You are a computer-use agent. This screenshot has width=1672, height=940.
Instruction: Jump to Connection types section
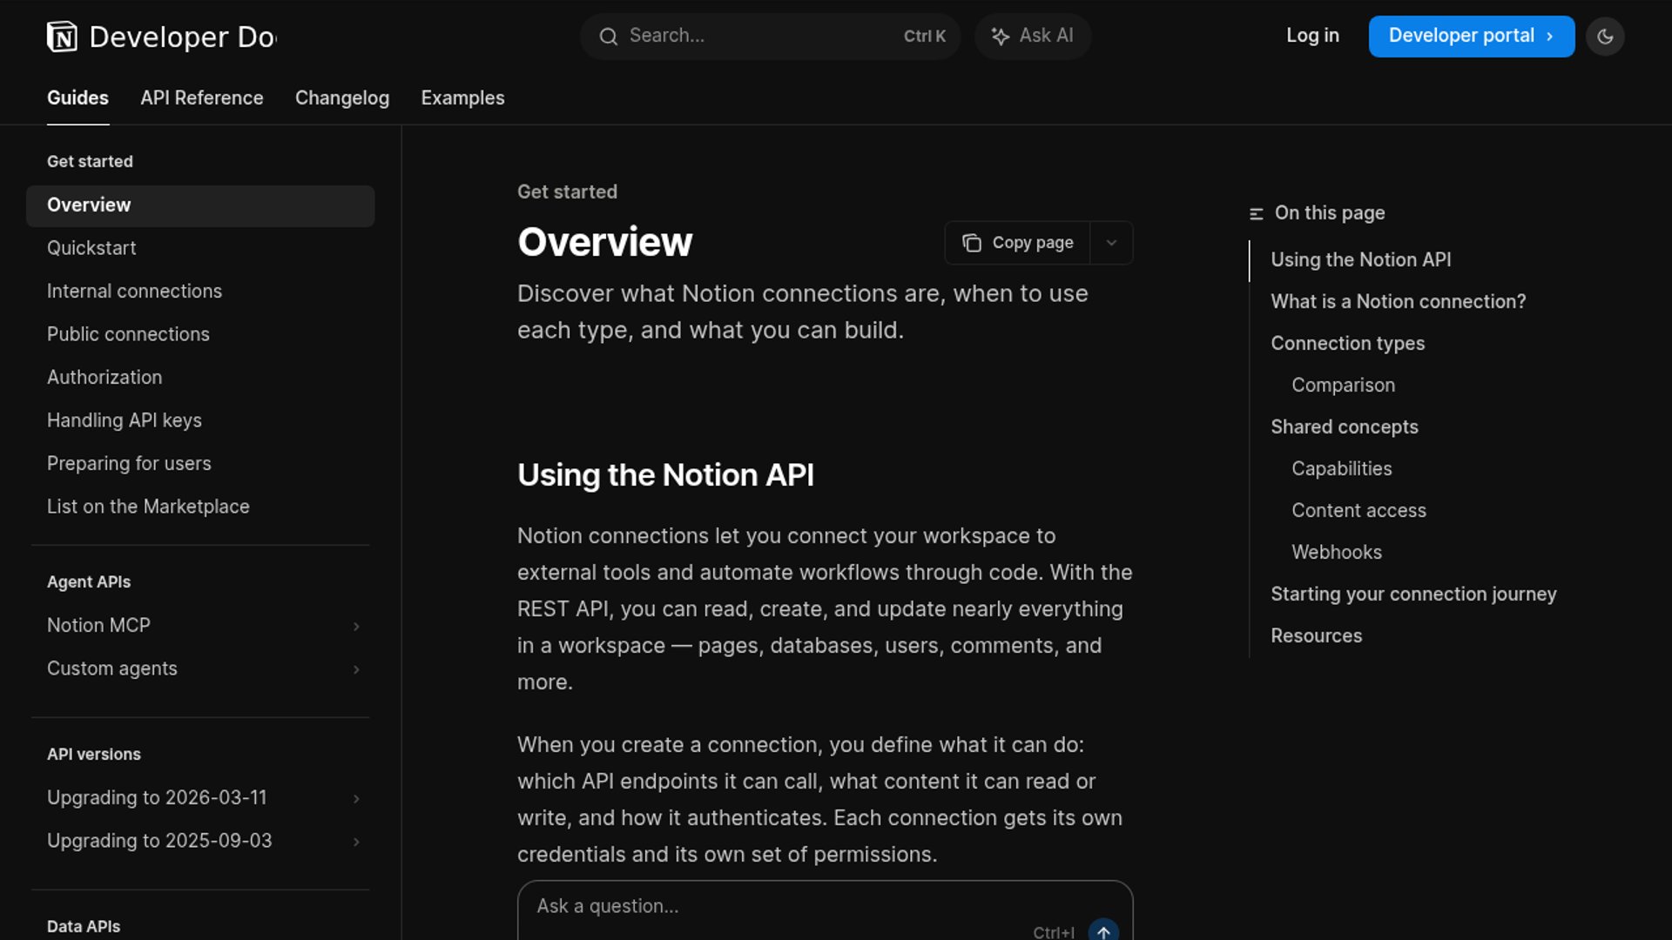coord(1347,344)
